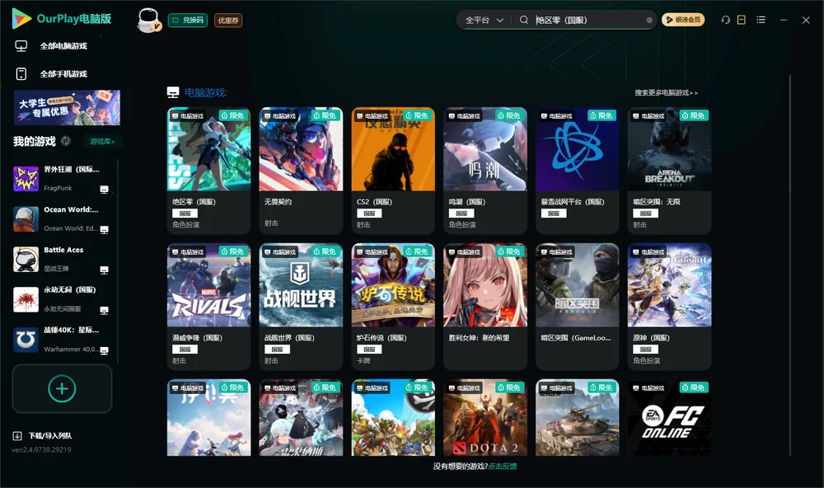
Task: Click the vertical scrollbar at right
Action: click(x=790, y=265)
